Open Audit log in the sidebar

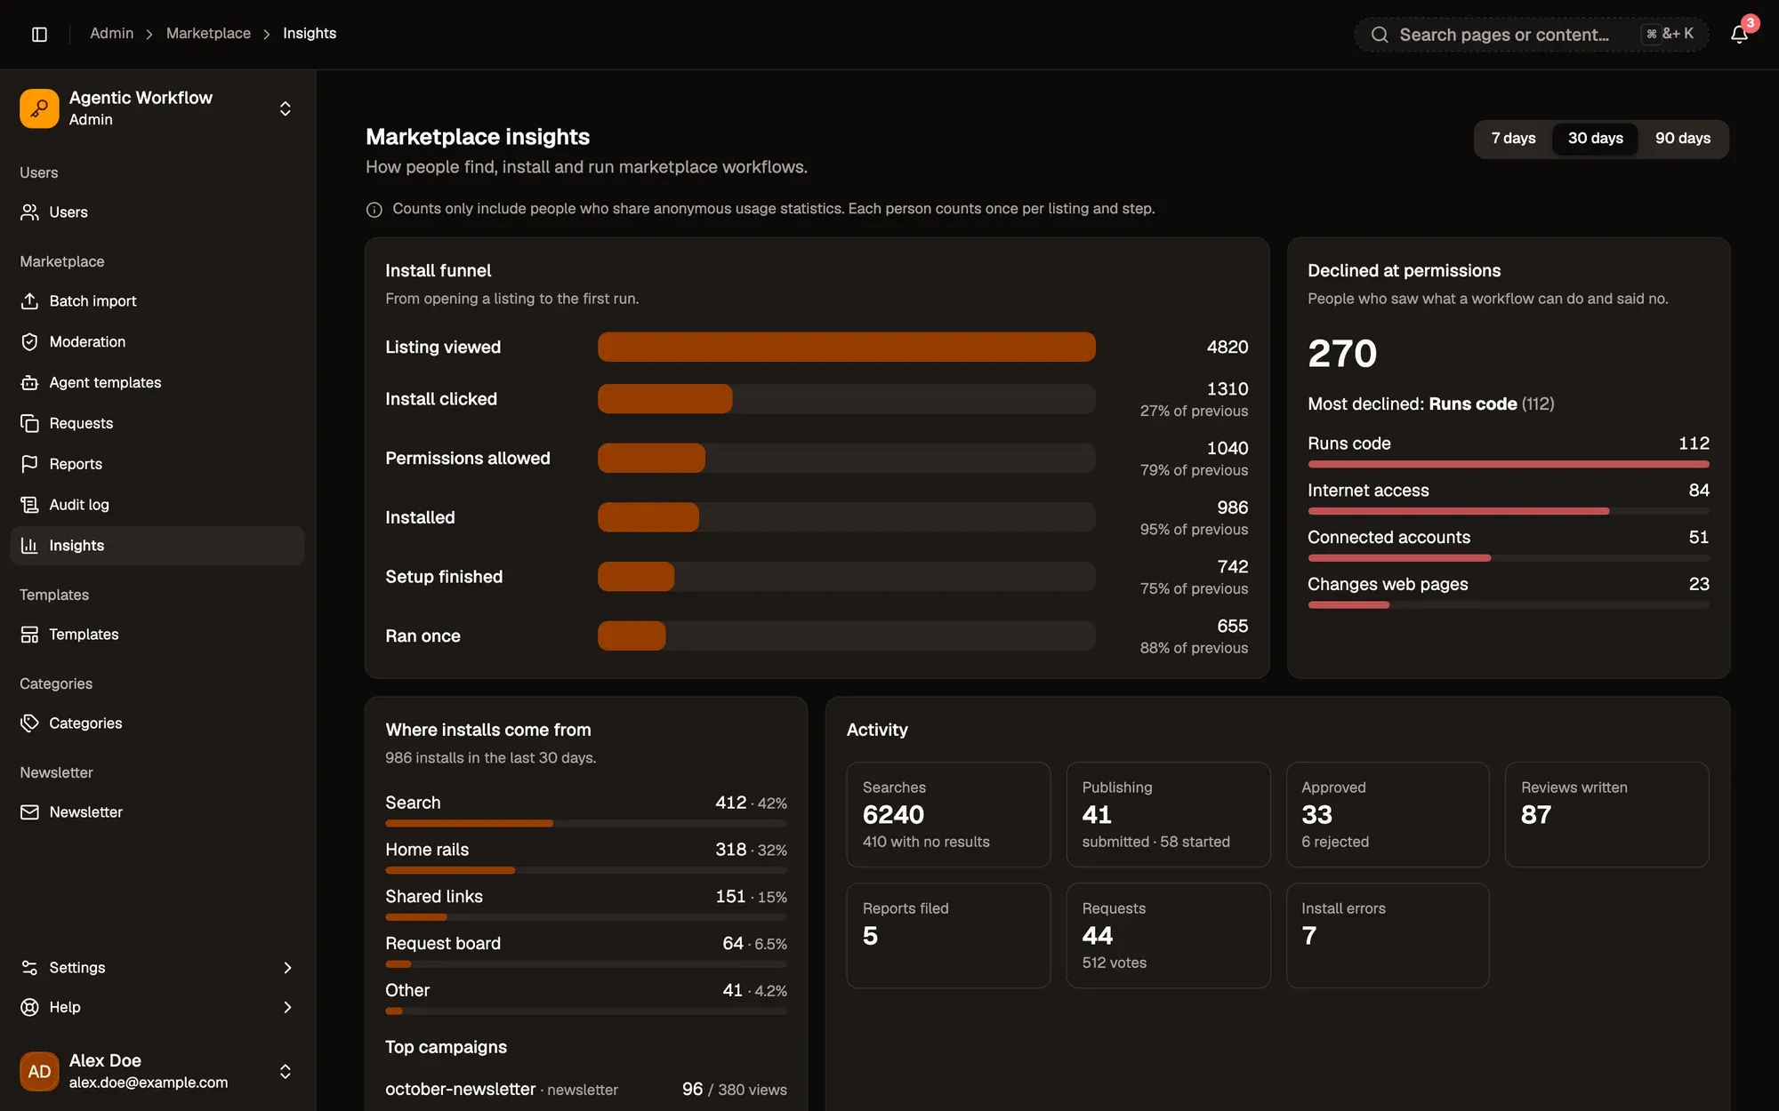(157, 505)
